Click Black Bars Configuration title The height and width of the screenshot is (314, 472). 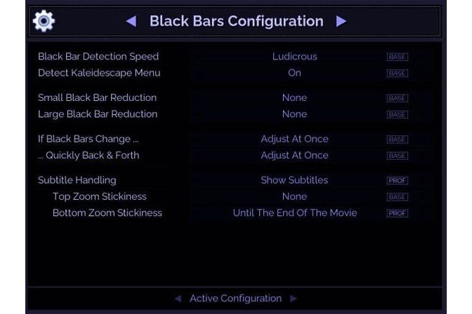point(236,21)
